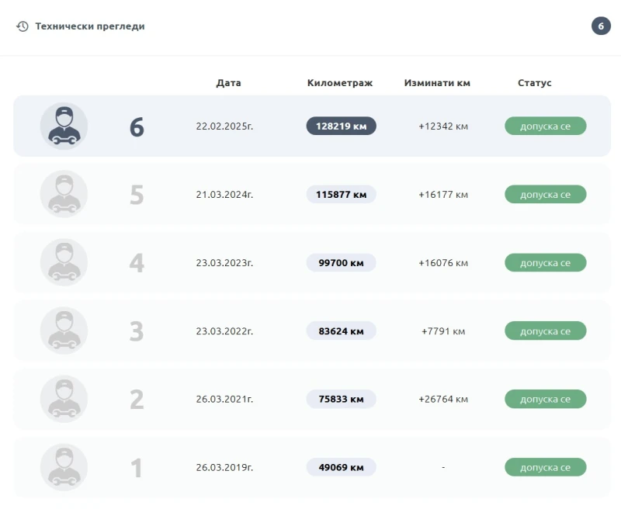Viewport: 621px width, 509px height.
Task: Click the history clock icon beside Технически прегледи
Action: (23, 26)
